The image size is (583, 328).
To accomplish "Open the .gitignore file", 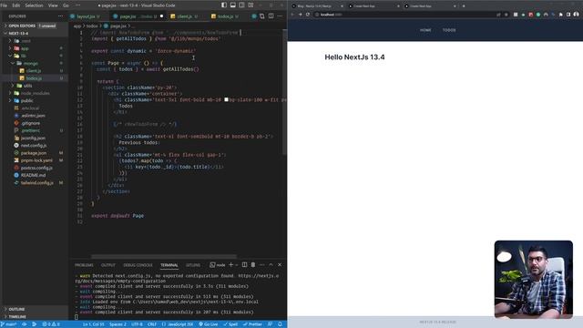I will [x=35, y=123].
